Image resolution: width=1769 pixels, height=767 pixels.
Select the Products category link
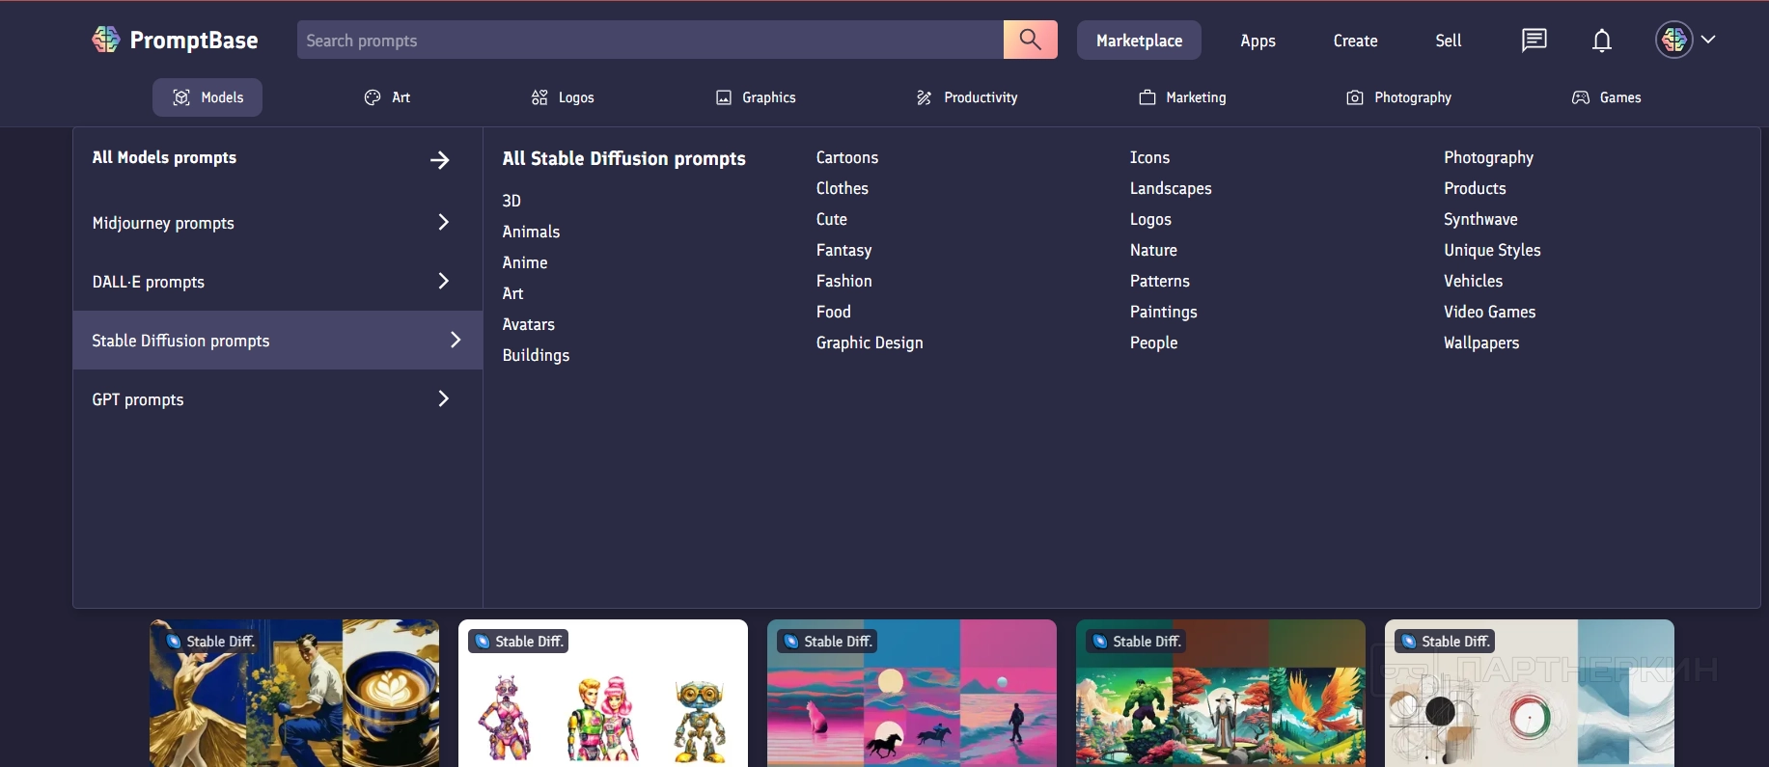[1475, 188]
